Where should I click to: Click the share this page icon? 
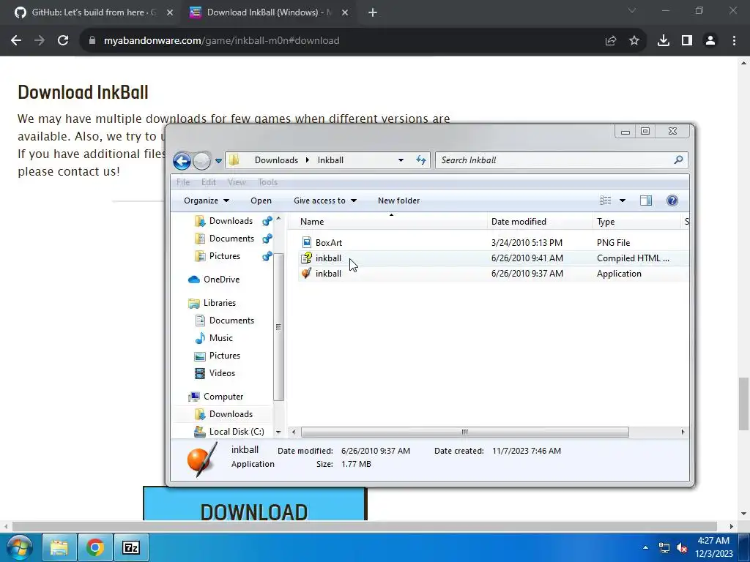pos(611,41)
